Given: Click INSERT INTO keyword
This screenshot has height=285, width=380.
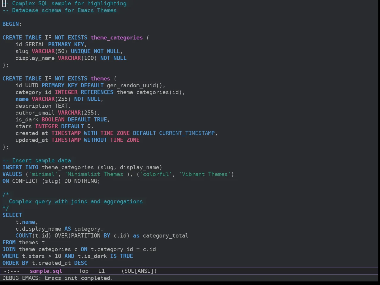Looking at the screenshot, I should (20, 167).
